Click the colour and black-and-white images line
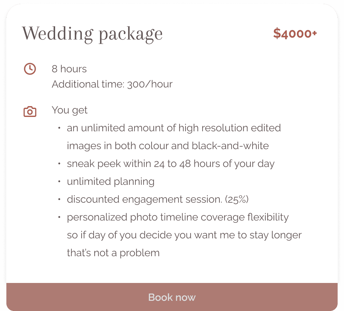 point(168,146)
